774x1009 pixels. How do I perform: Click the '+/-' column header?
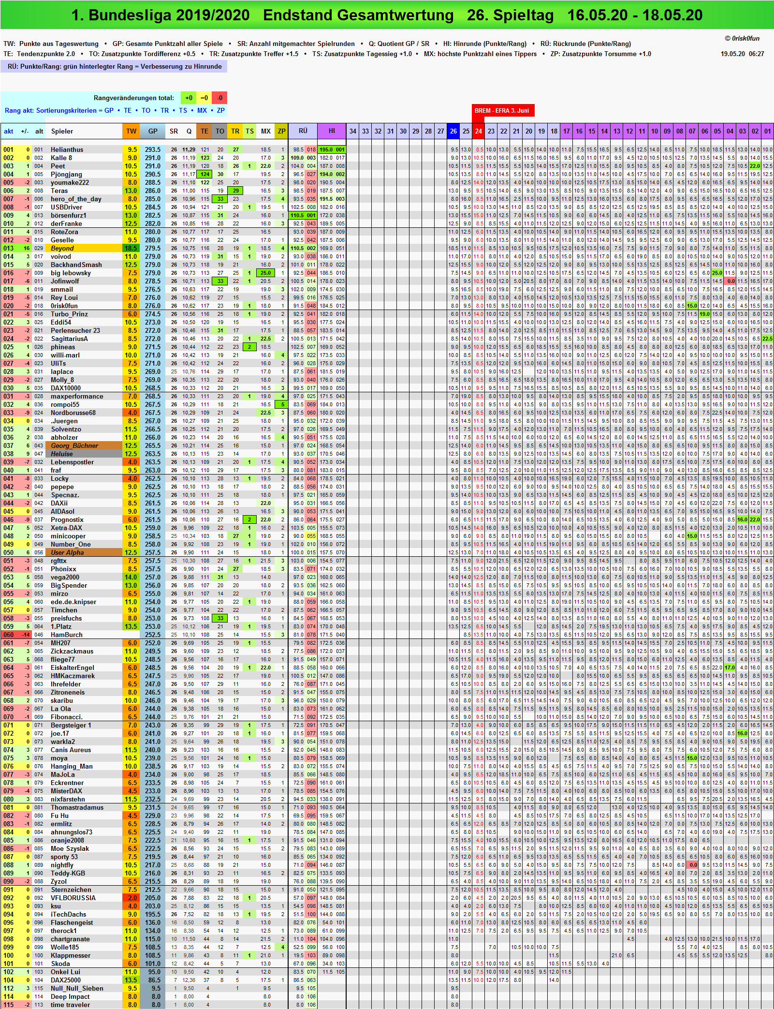(x=24, y=131)
